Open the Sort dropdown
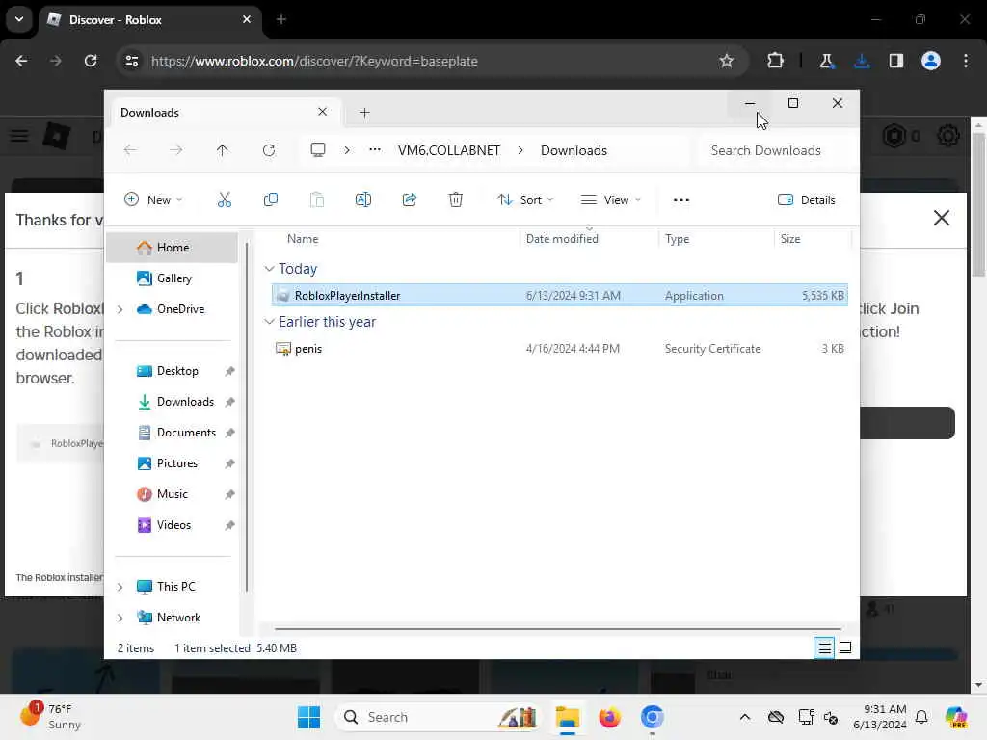The width and height of the screenshot is (987, 740). click(x=525, y=200)
